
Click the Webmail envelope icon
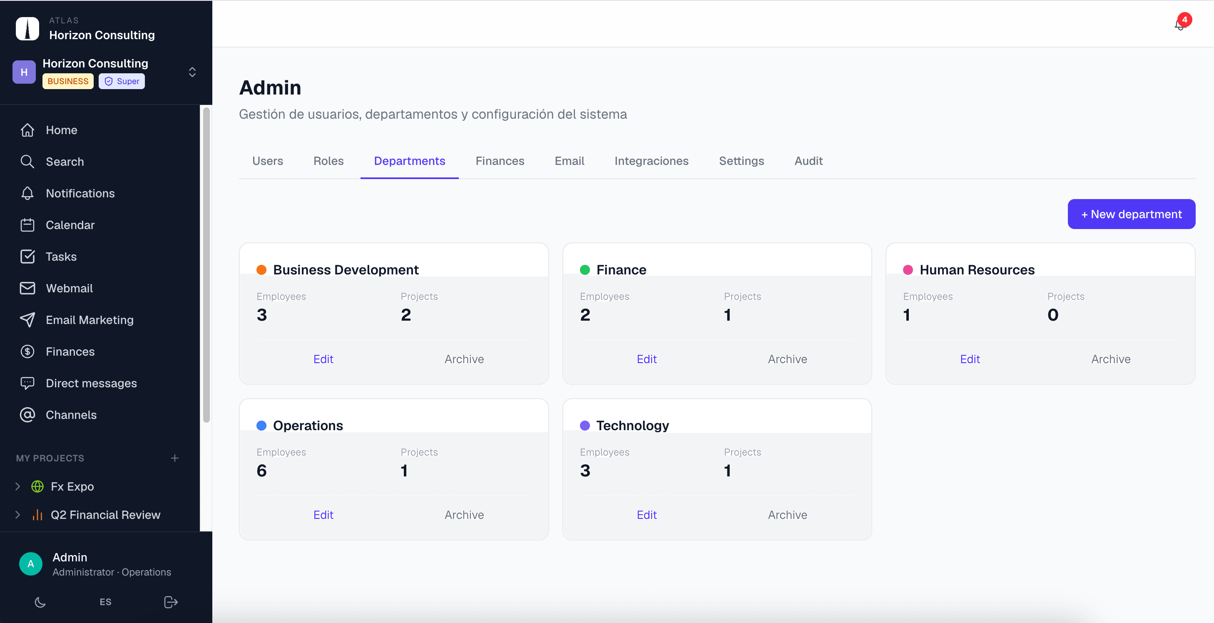pyautogui.click(x=27, y=288)
